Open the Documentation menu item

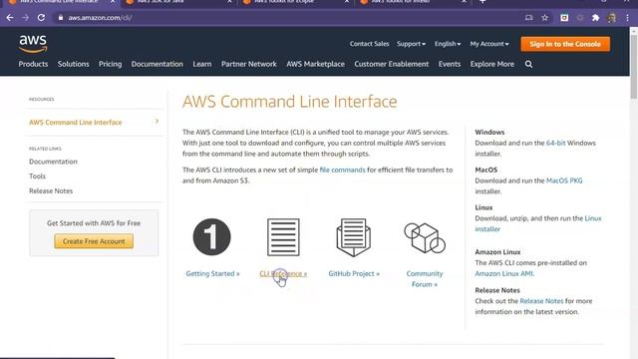click(158, 64)
